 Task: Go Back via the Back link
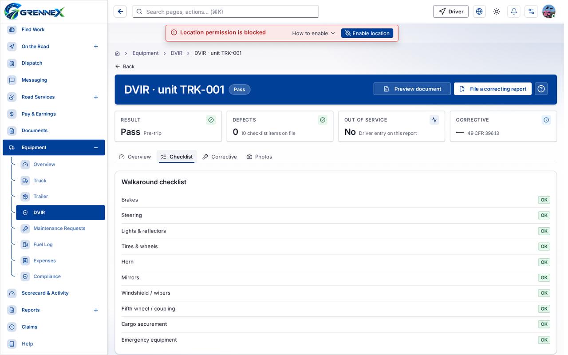(x=125, y=67)
